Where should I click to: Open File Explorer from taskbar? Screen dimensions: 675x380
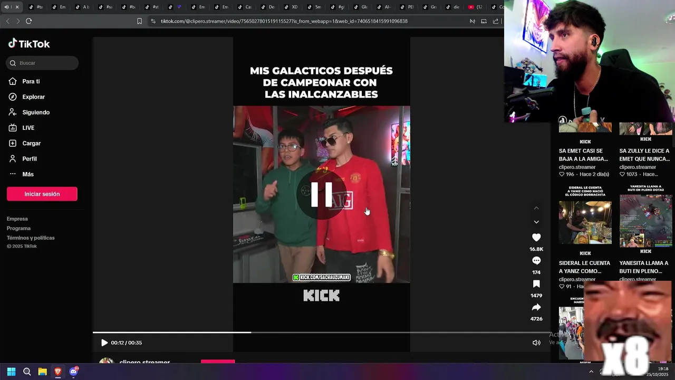tap(42, 372)
